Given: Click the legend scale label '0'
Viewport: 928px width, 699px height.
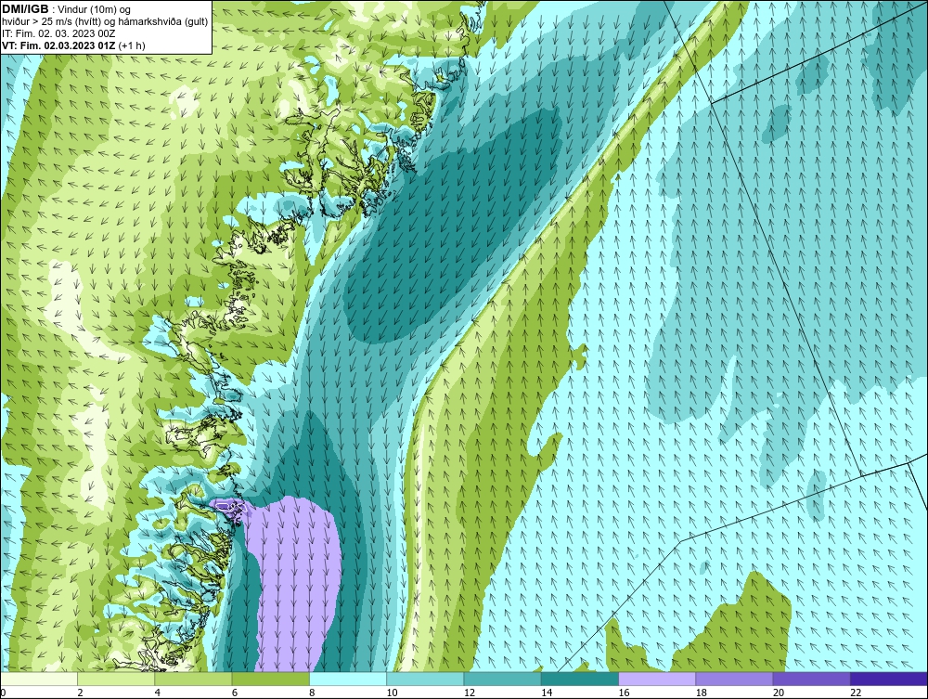Looking at the screenshot, I should click(x=3, y=693).
